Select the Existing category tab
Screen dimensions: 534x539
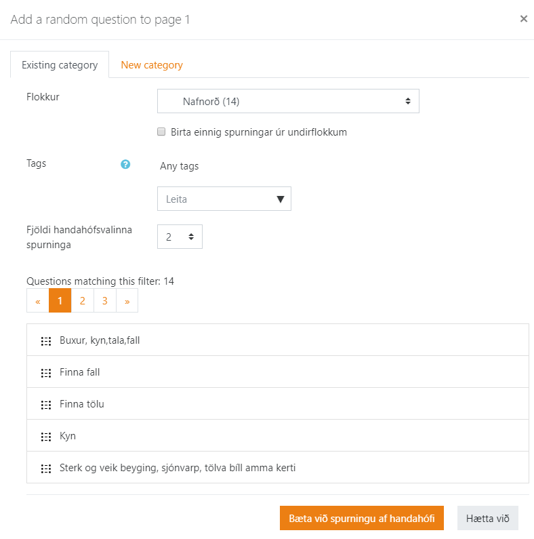click(60, 65)
